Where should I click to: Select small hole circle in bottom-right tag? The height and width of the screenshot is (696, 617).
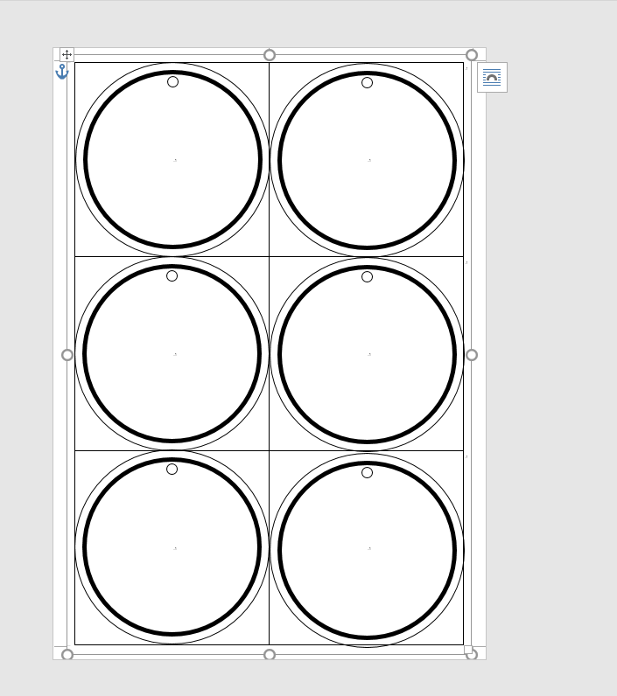(367, 473)
